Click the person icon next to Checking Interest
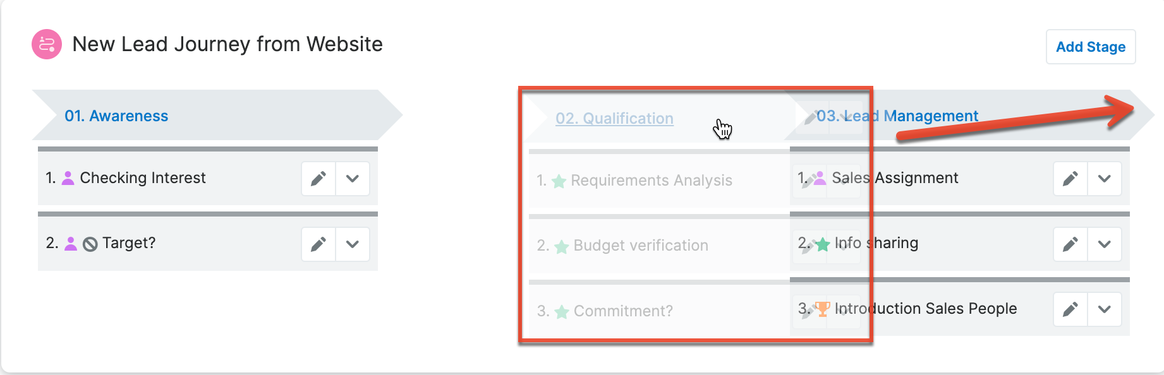The image size is (1164, 375). pos(68,179)
